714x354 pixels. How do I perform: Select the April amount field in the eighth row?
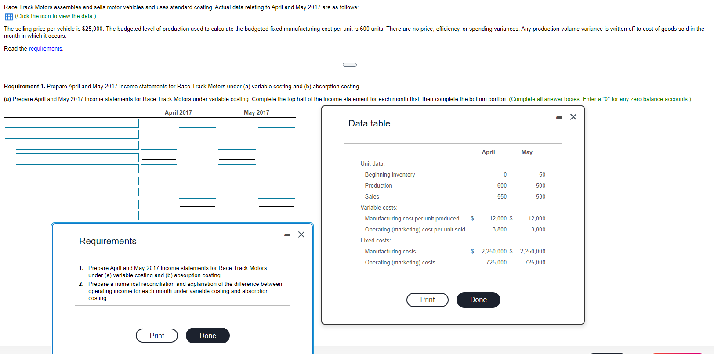197,204
